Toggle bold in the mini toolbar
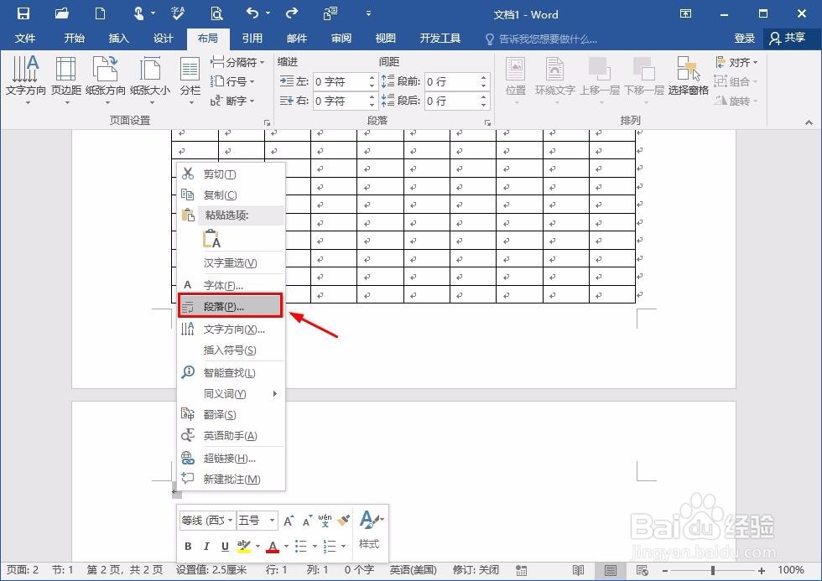822x581 pixels. [x=188, y=546]
